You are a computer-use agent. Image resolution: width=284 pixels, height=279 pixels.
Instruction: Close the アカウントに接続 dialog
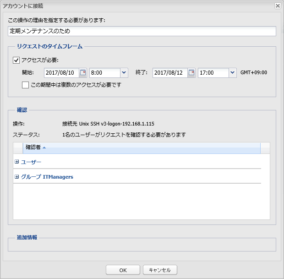click(278, 6)
